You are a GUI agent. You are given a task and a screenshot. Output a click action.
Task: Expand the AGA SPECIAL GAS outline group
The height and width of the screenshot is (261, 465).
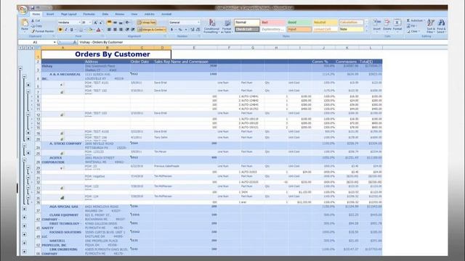(24, 209)
